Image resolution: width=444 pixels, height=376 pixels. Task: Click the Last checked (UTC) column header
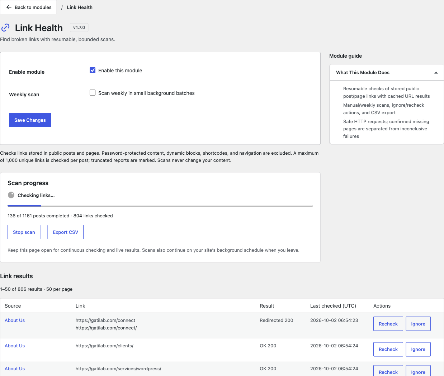tap(333, 306)
